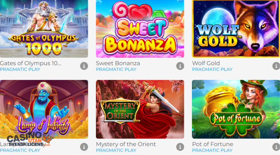The width and height of the screenshot is (280, 155).
Task: Launch the Gates of Olympus 1000 thumbnail
Action: [44, 29]
